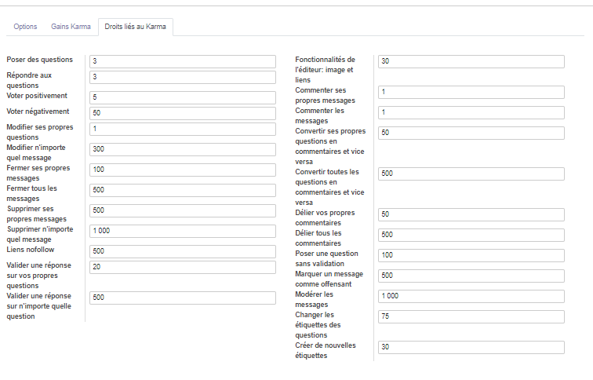
Task: Click the Poser des questions input field
Action: coord(182,61)
